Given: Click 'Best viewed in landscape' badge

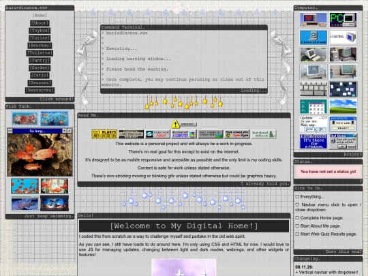Looking at the screenshot, I should coord(211,134).
